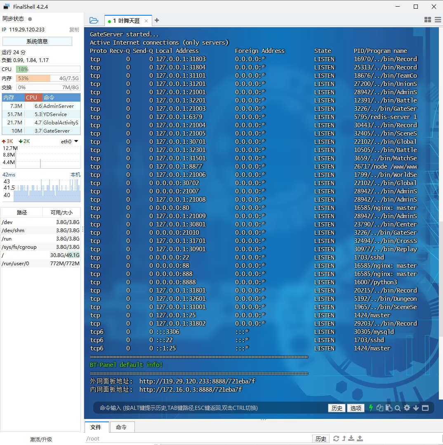This screenshot has height=445, width=443.
Task: Refresh the file list with the refresh icon
Action: (x=336, y=438)
